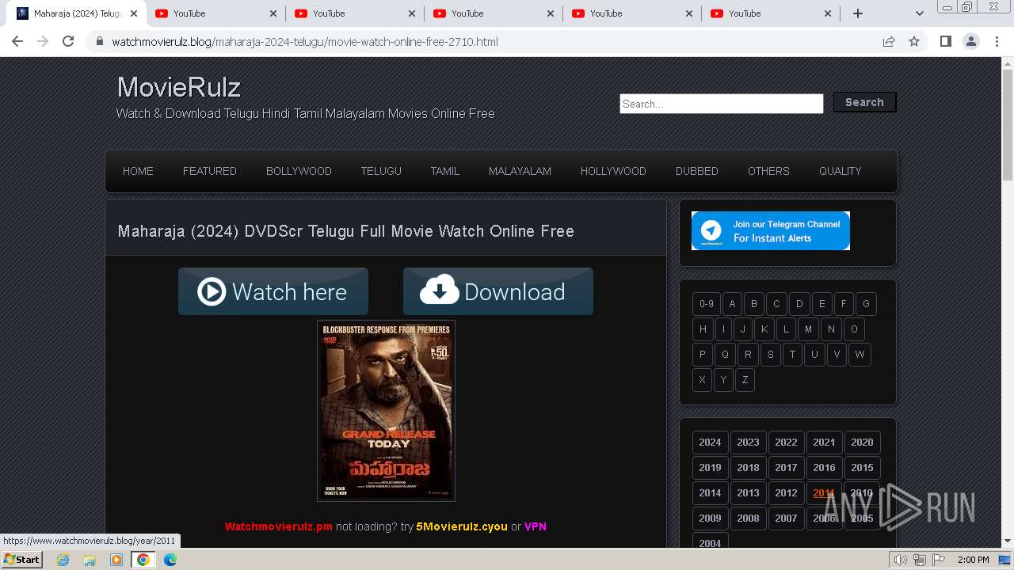Screen dimensions: 1014x570
Task: Open the Chrome profile avatar menu
Action: [x=970, y=41]
